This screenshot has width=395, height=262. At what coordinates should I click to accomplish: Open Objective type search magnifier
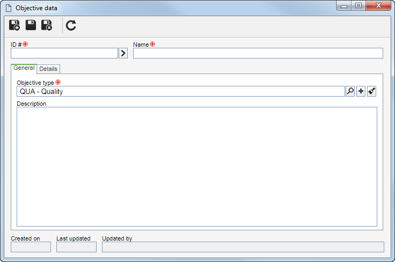(x=350, y=91)
